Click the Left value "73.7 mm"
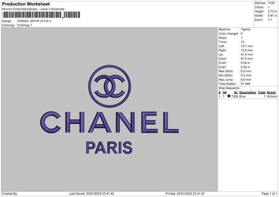This screenshot has height=197, width=279. point(247,46)
